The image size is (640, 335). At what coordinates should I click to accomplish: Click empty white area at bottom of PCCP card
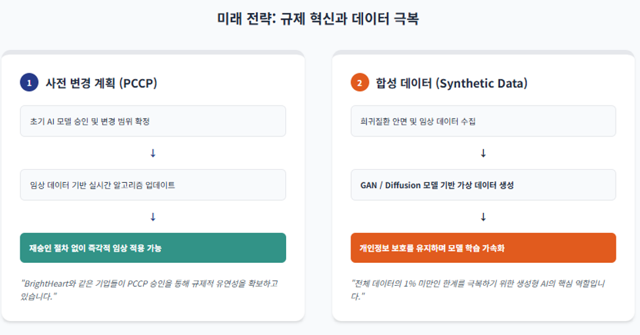pyautogui.click(x=153, y=312)
